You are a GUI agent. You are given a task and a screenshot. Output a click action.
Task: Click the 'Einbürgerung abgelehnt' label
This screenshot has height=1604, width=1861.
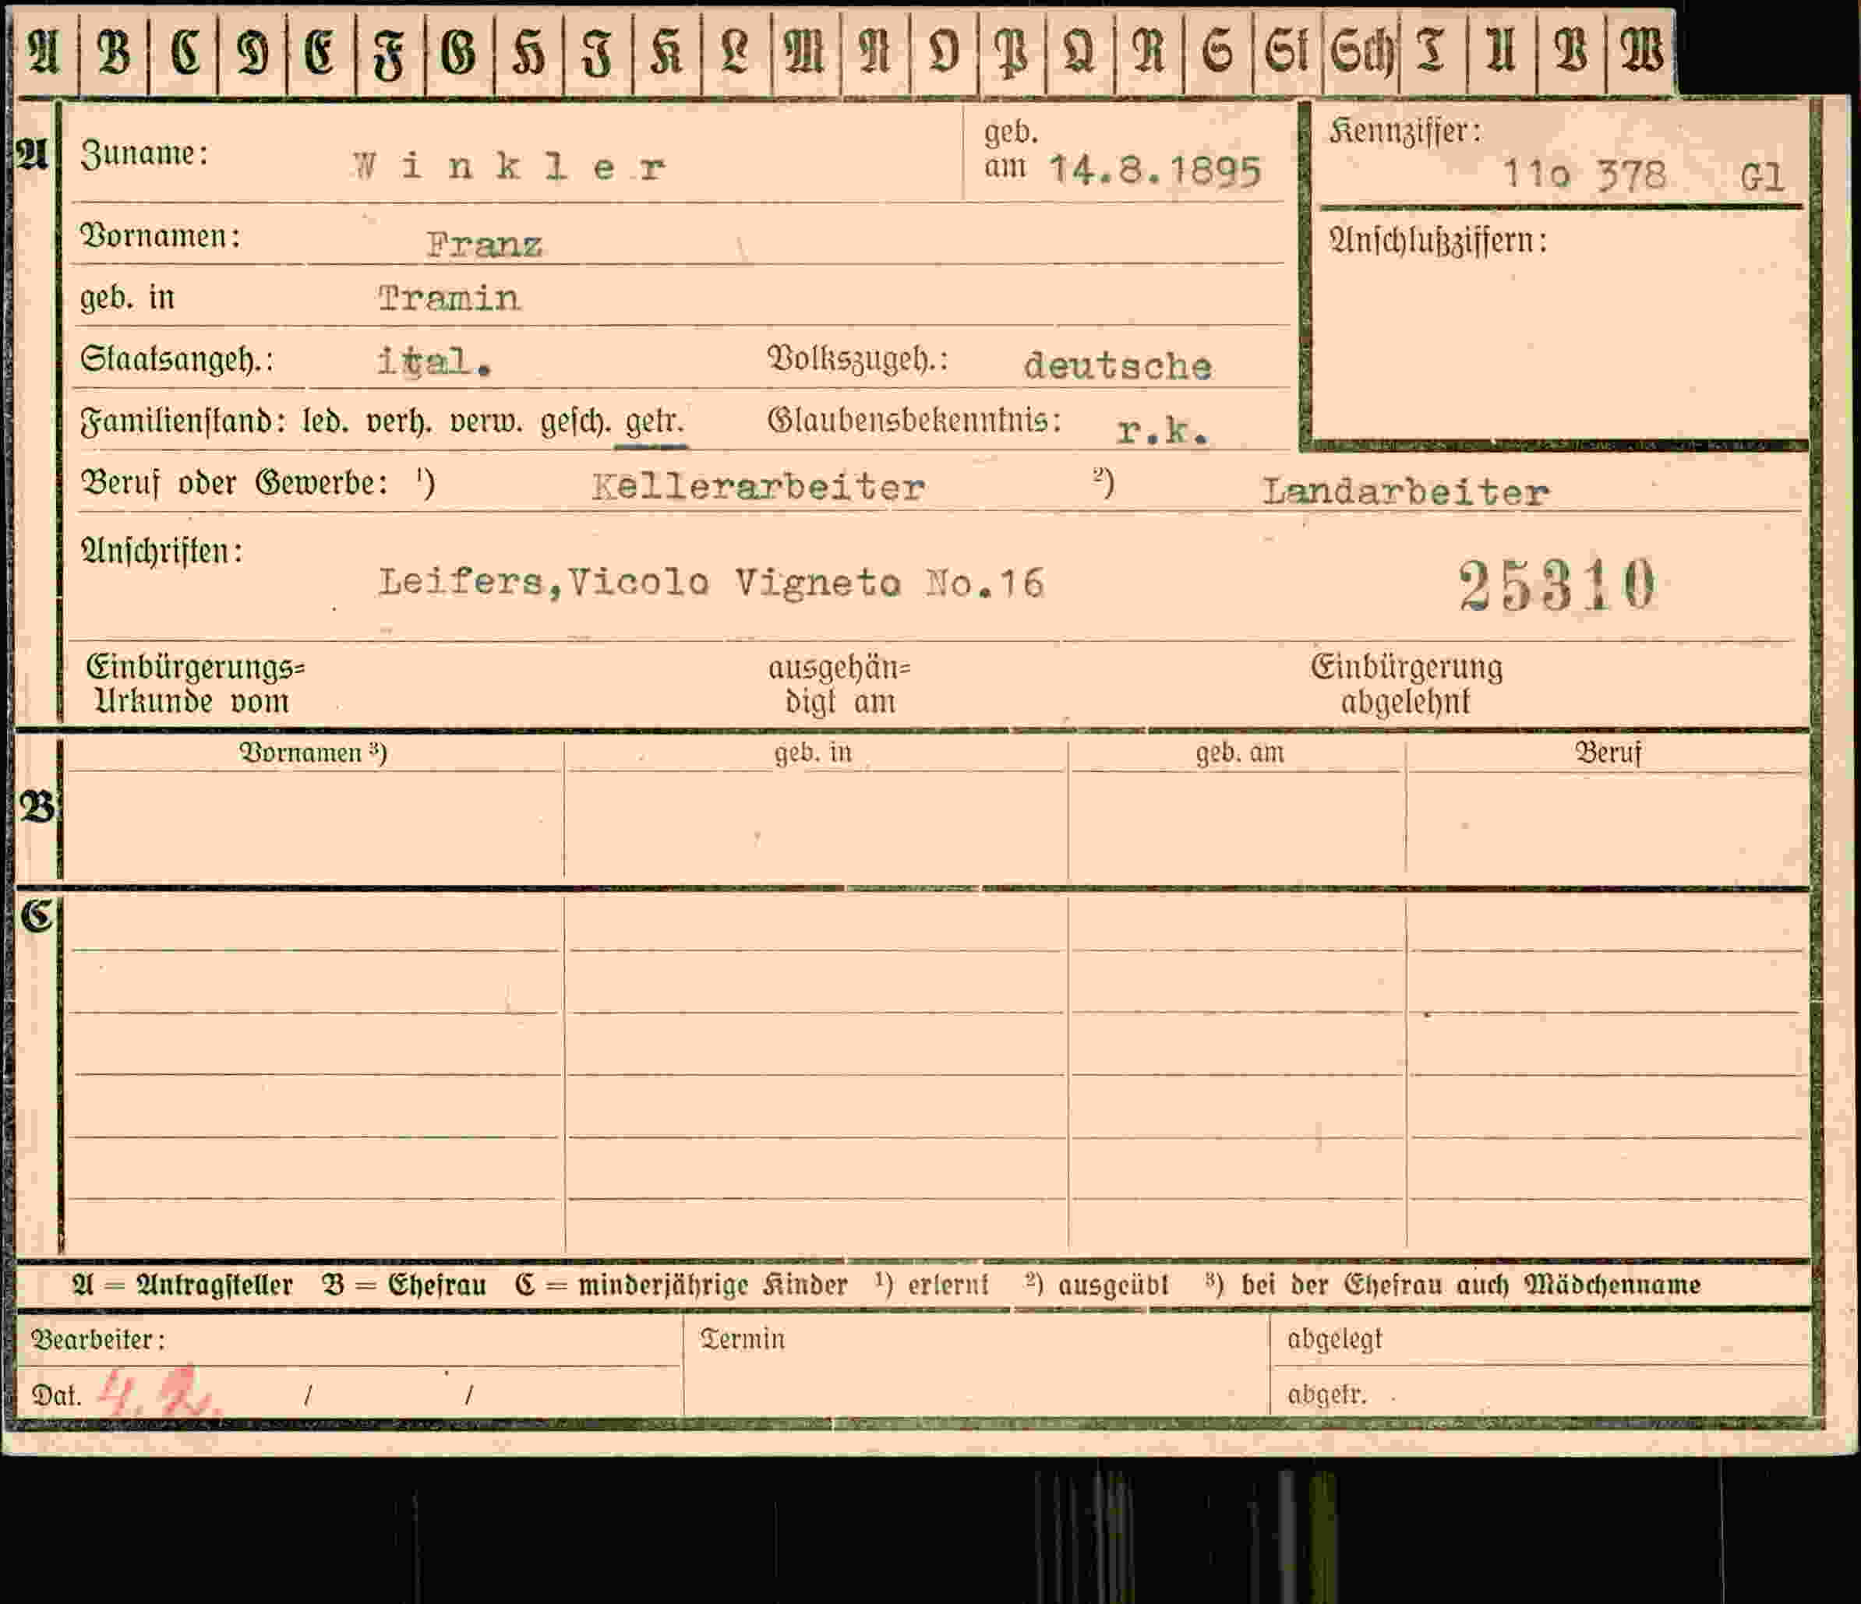coord(1406,683)
